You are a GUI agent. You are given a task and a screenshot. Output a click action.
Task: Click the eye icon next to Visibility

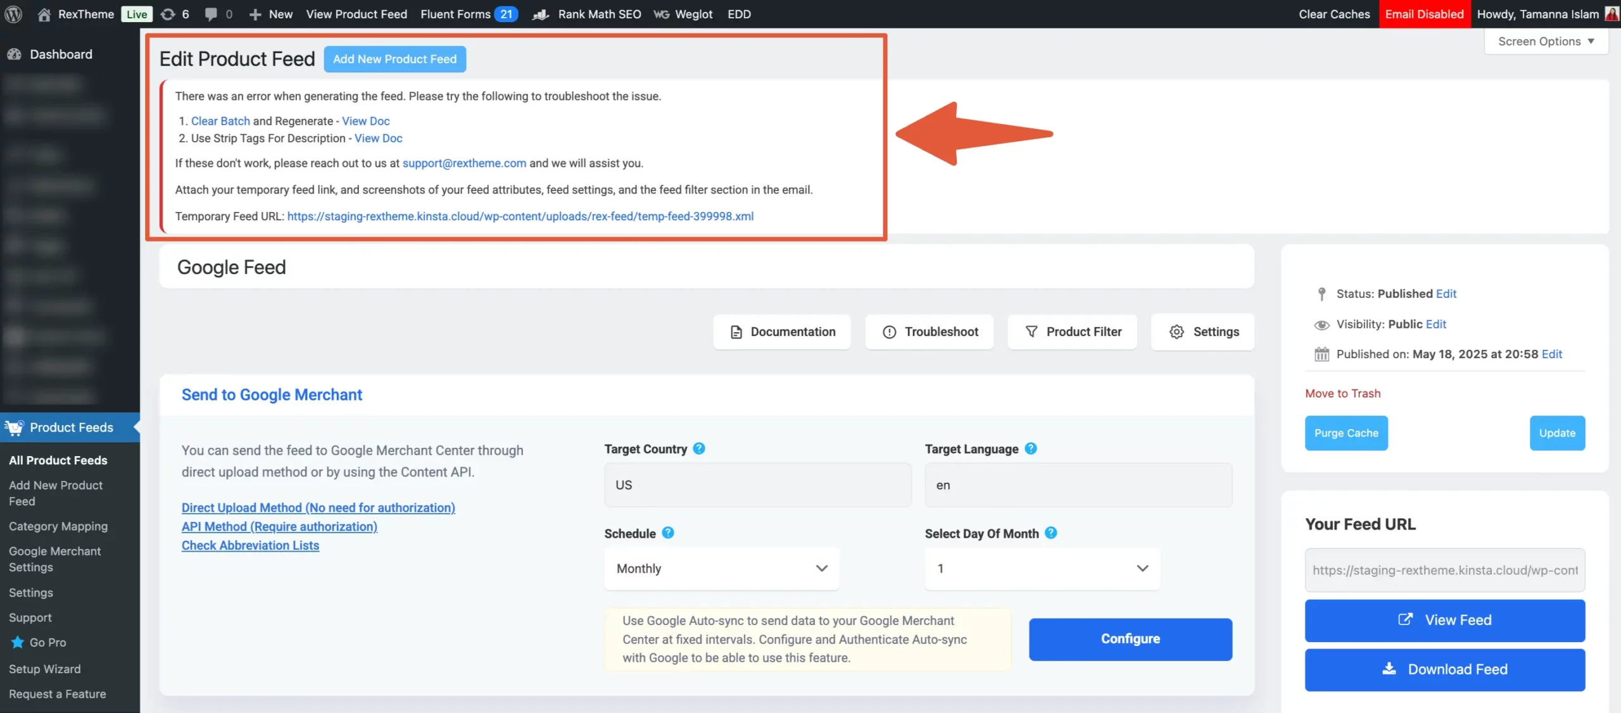point(1321,325)
